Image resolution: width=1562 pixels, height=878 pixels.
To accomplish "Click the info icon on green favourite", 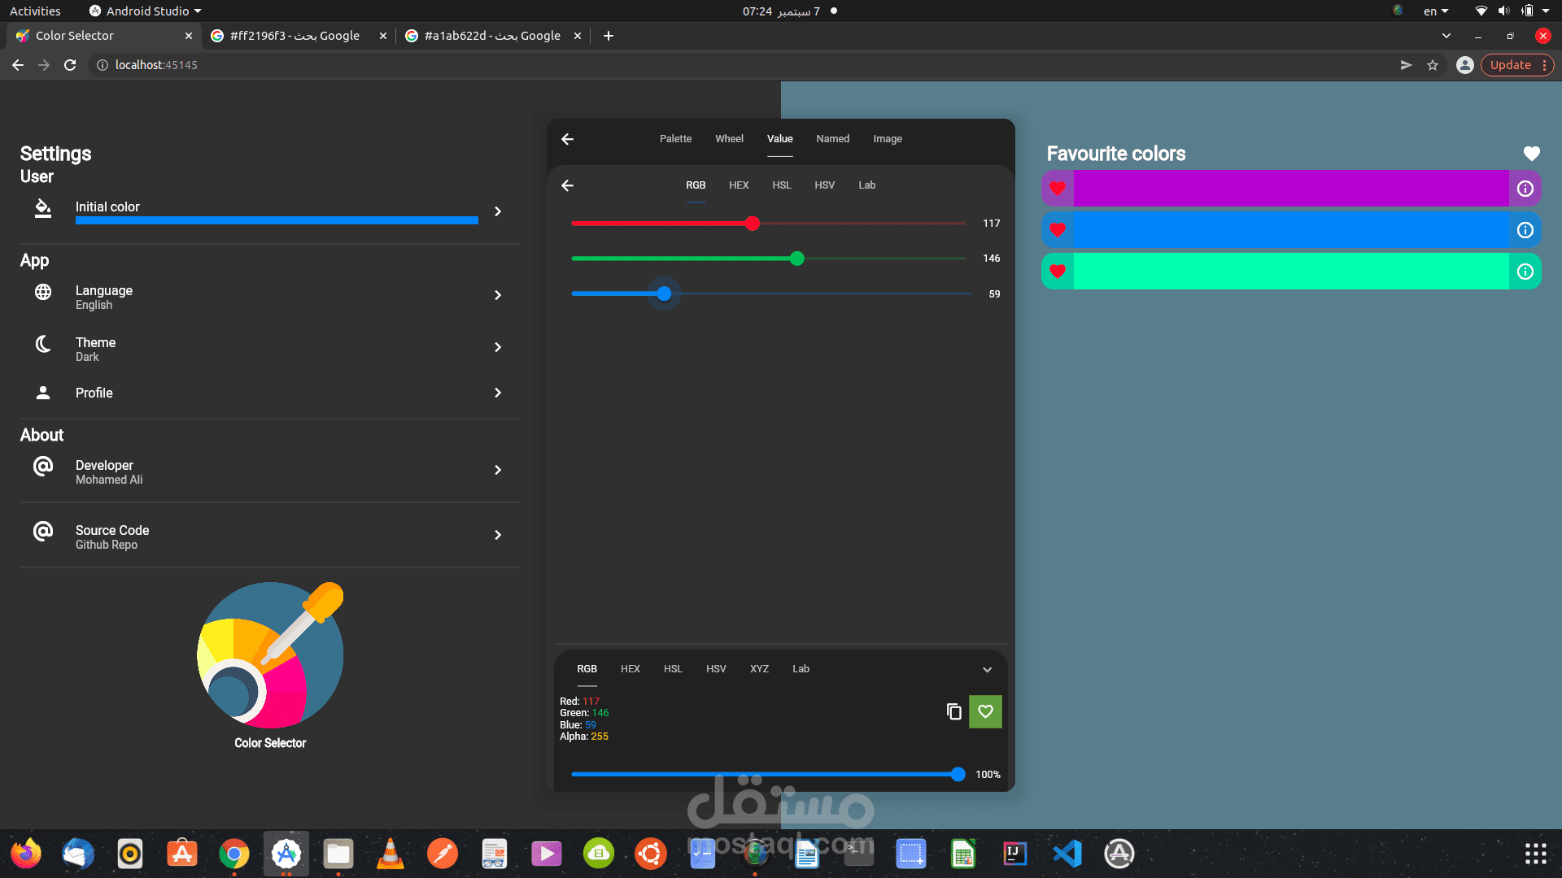I will click(1525, 272).
